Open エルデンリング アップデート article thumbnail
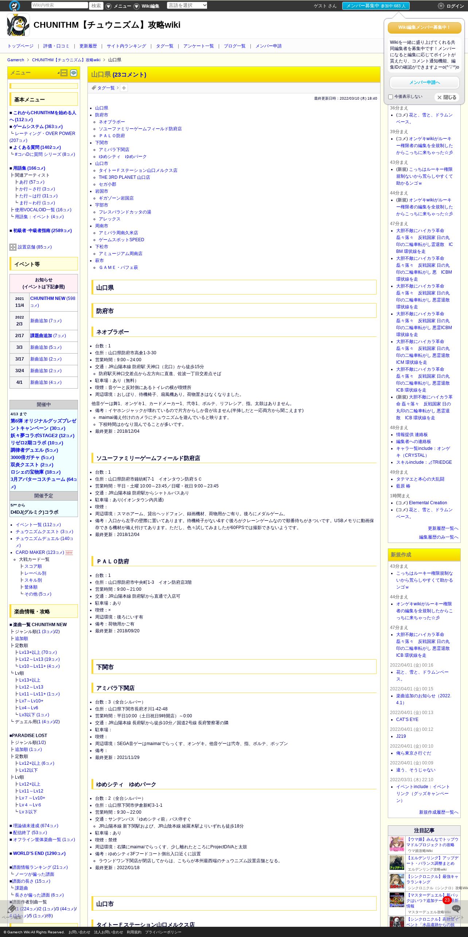This screenshot has height=937, width=468. pyautogui.click(x=397, y=863)
